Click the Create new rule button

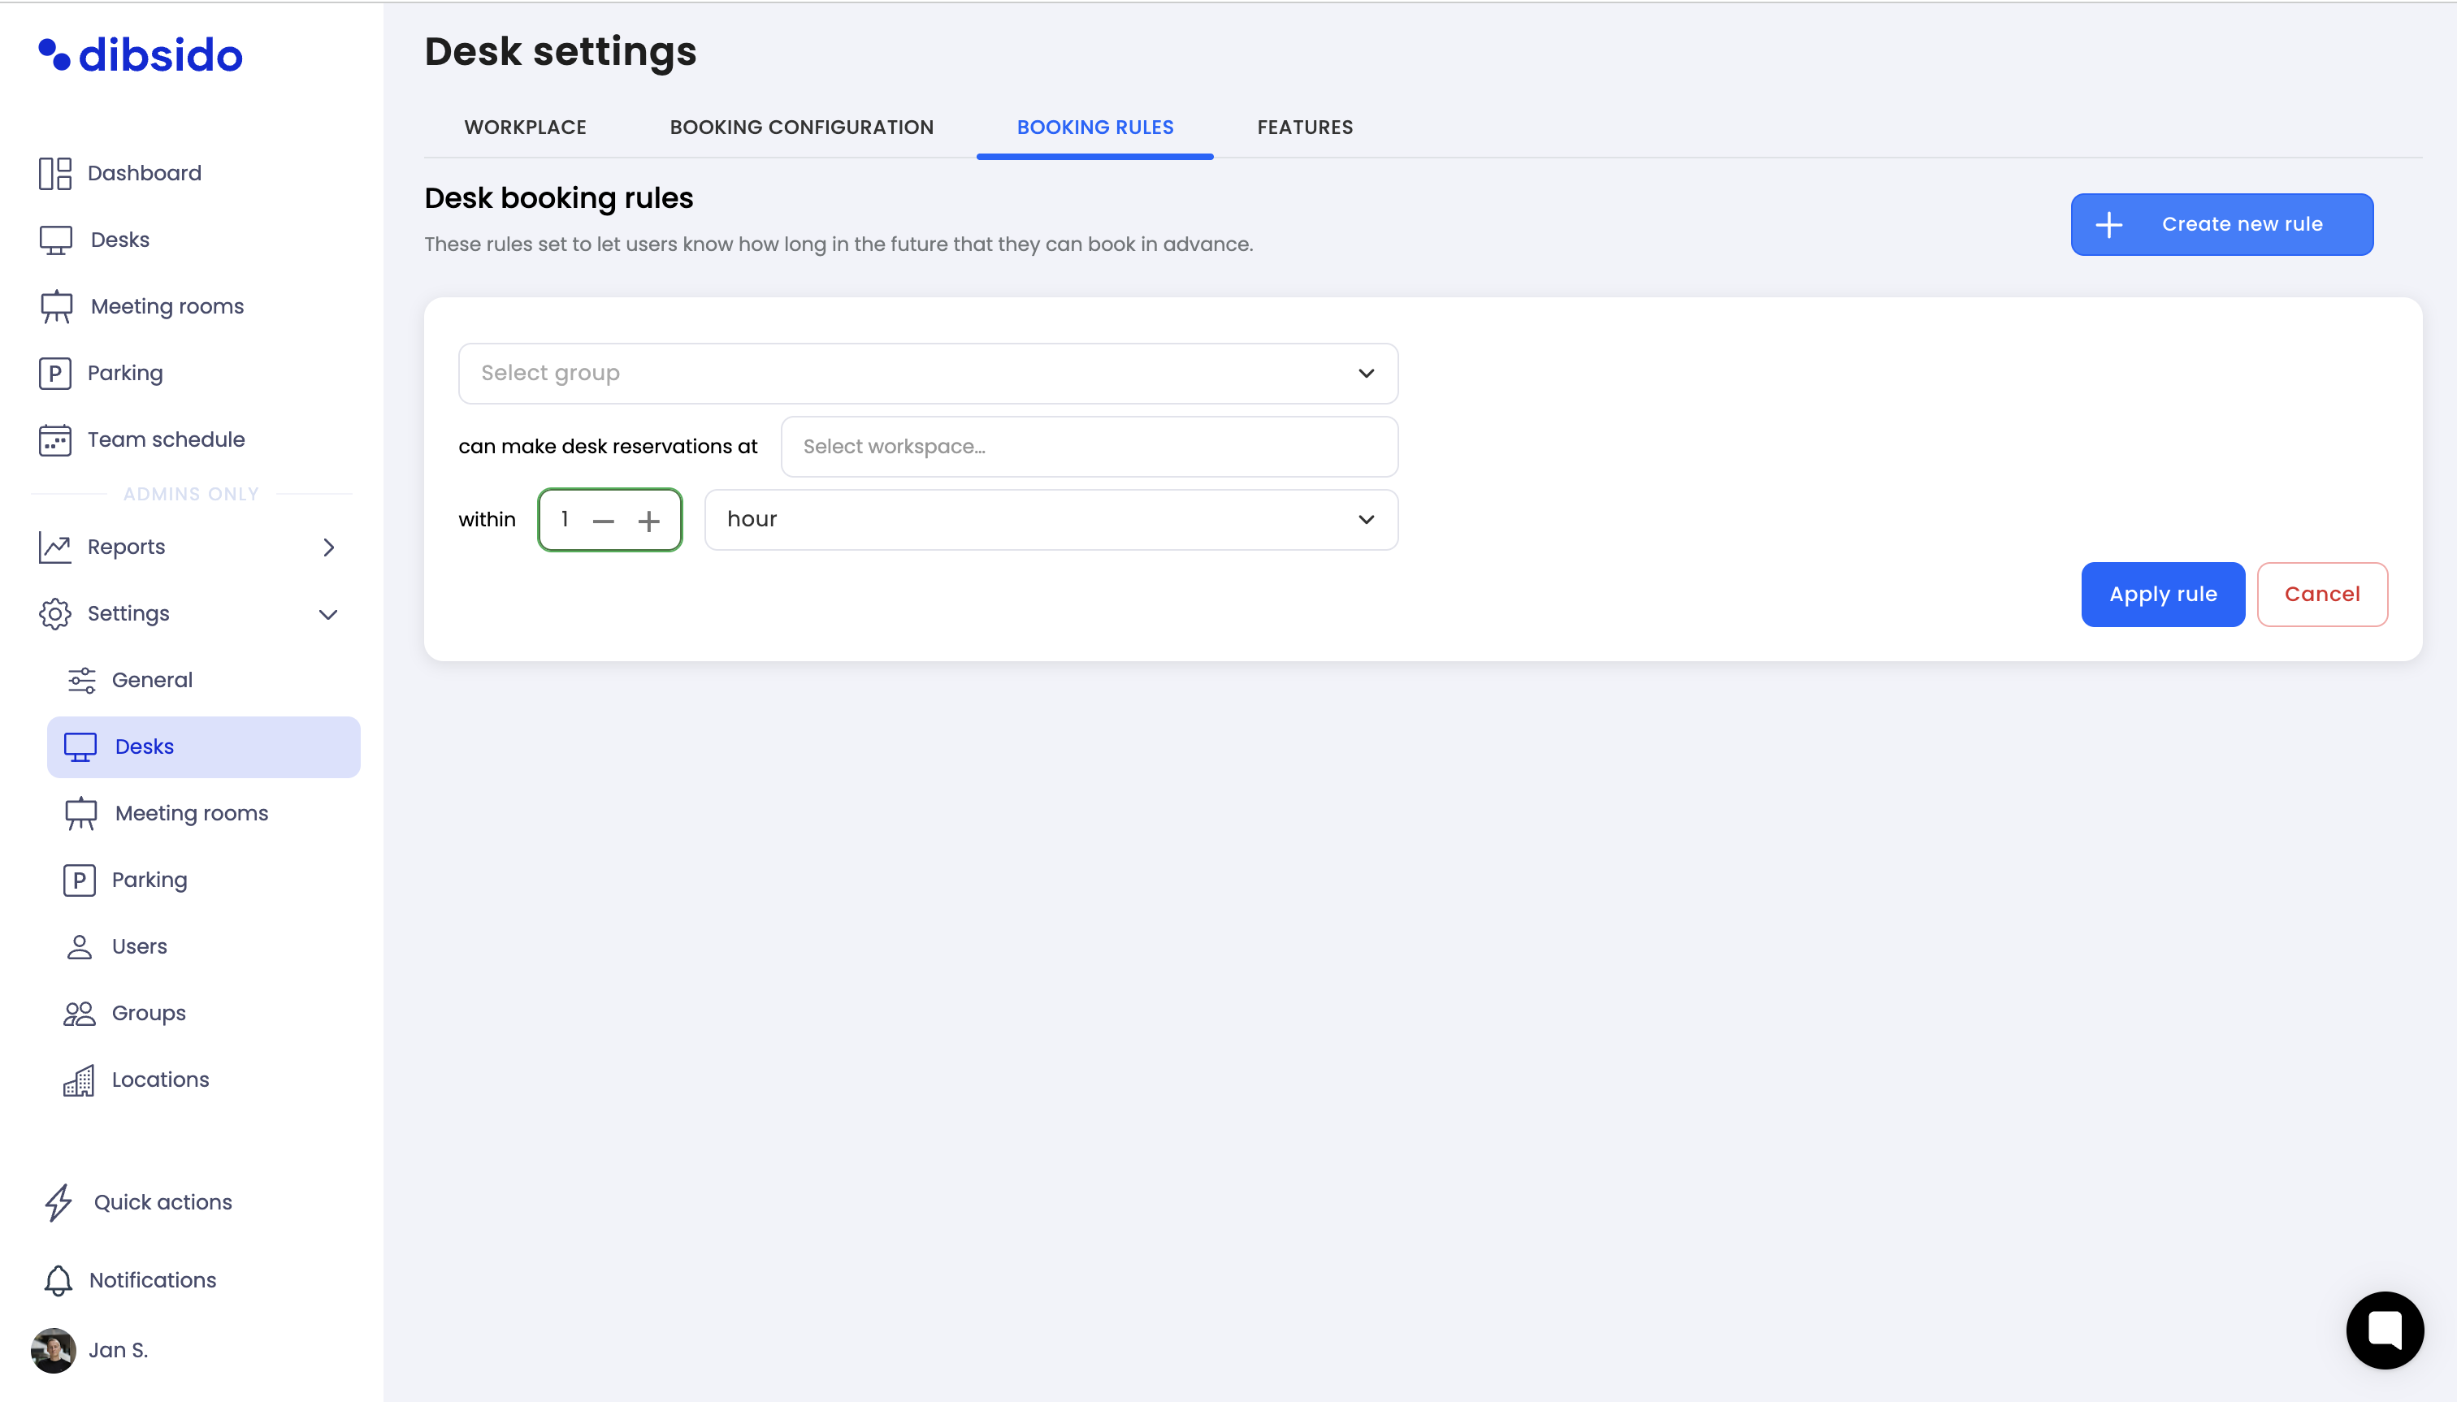point(2221,224)
